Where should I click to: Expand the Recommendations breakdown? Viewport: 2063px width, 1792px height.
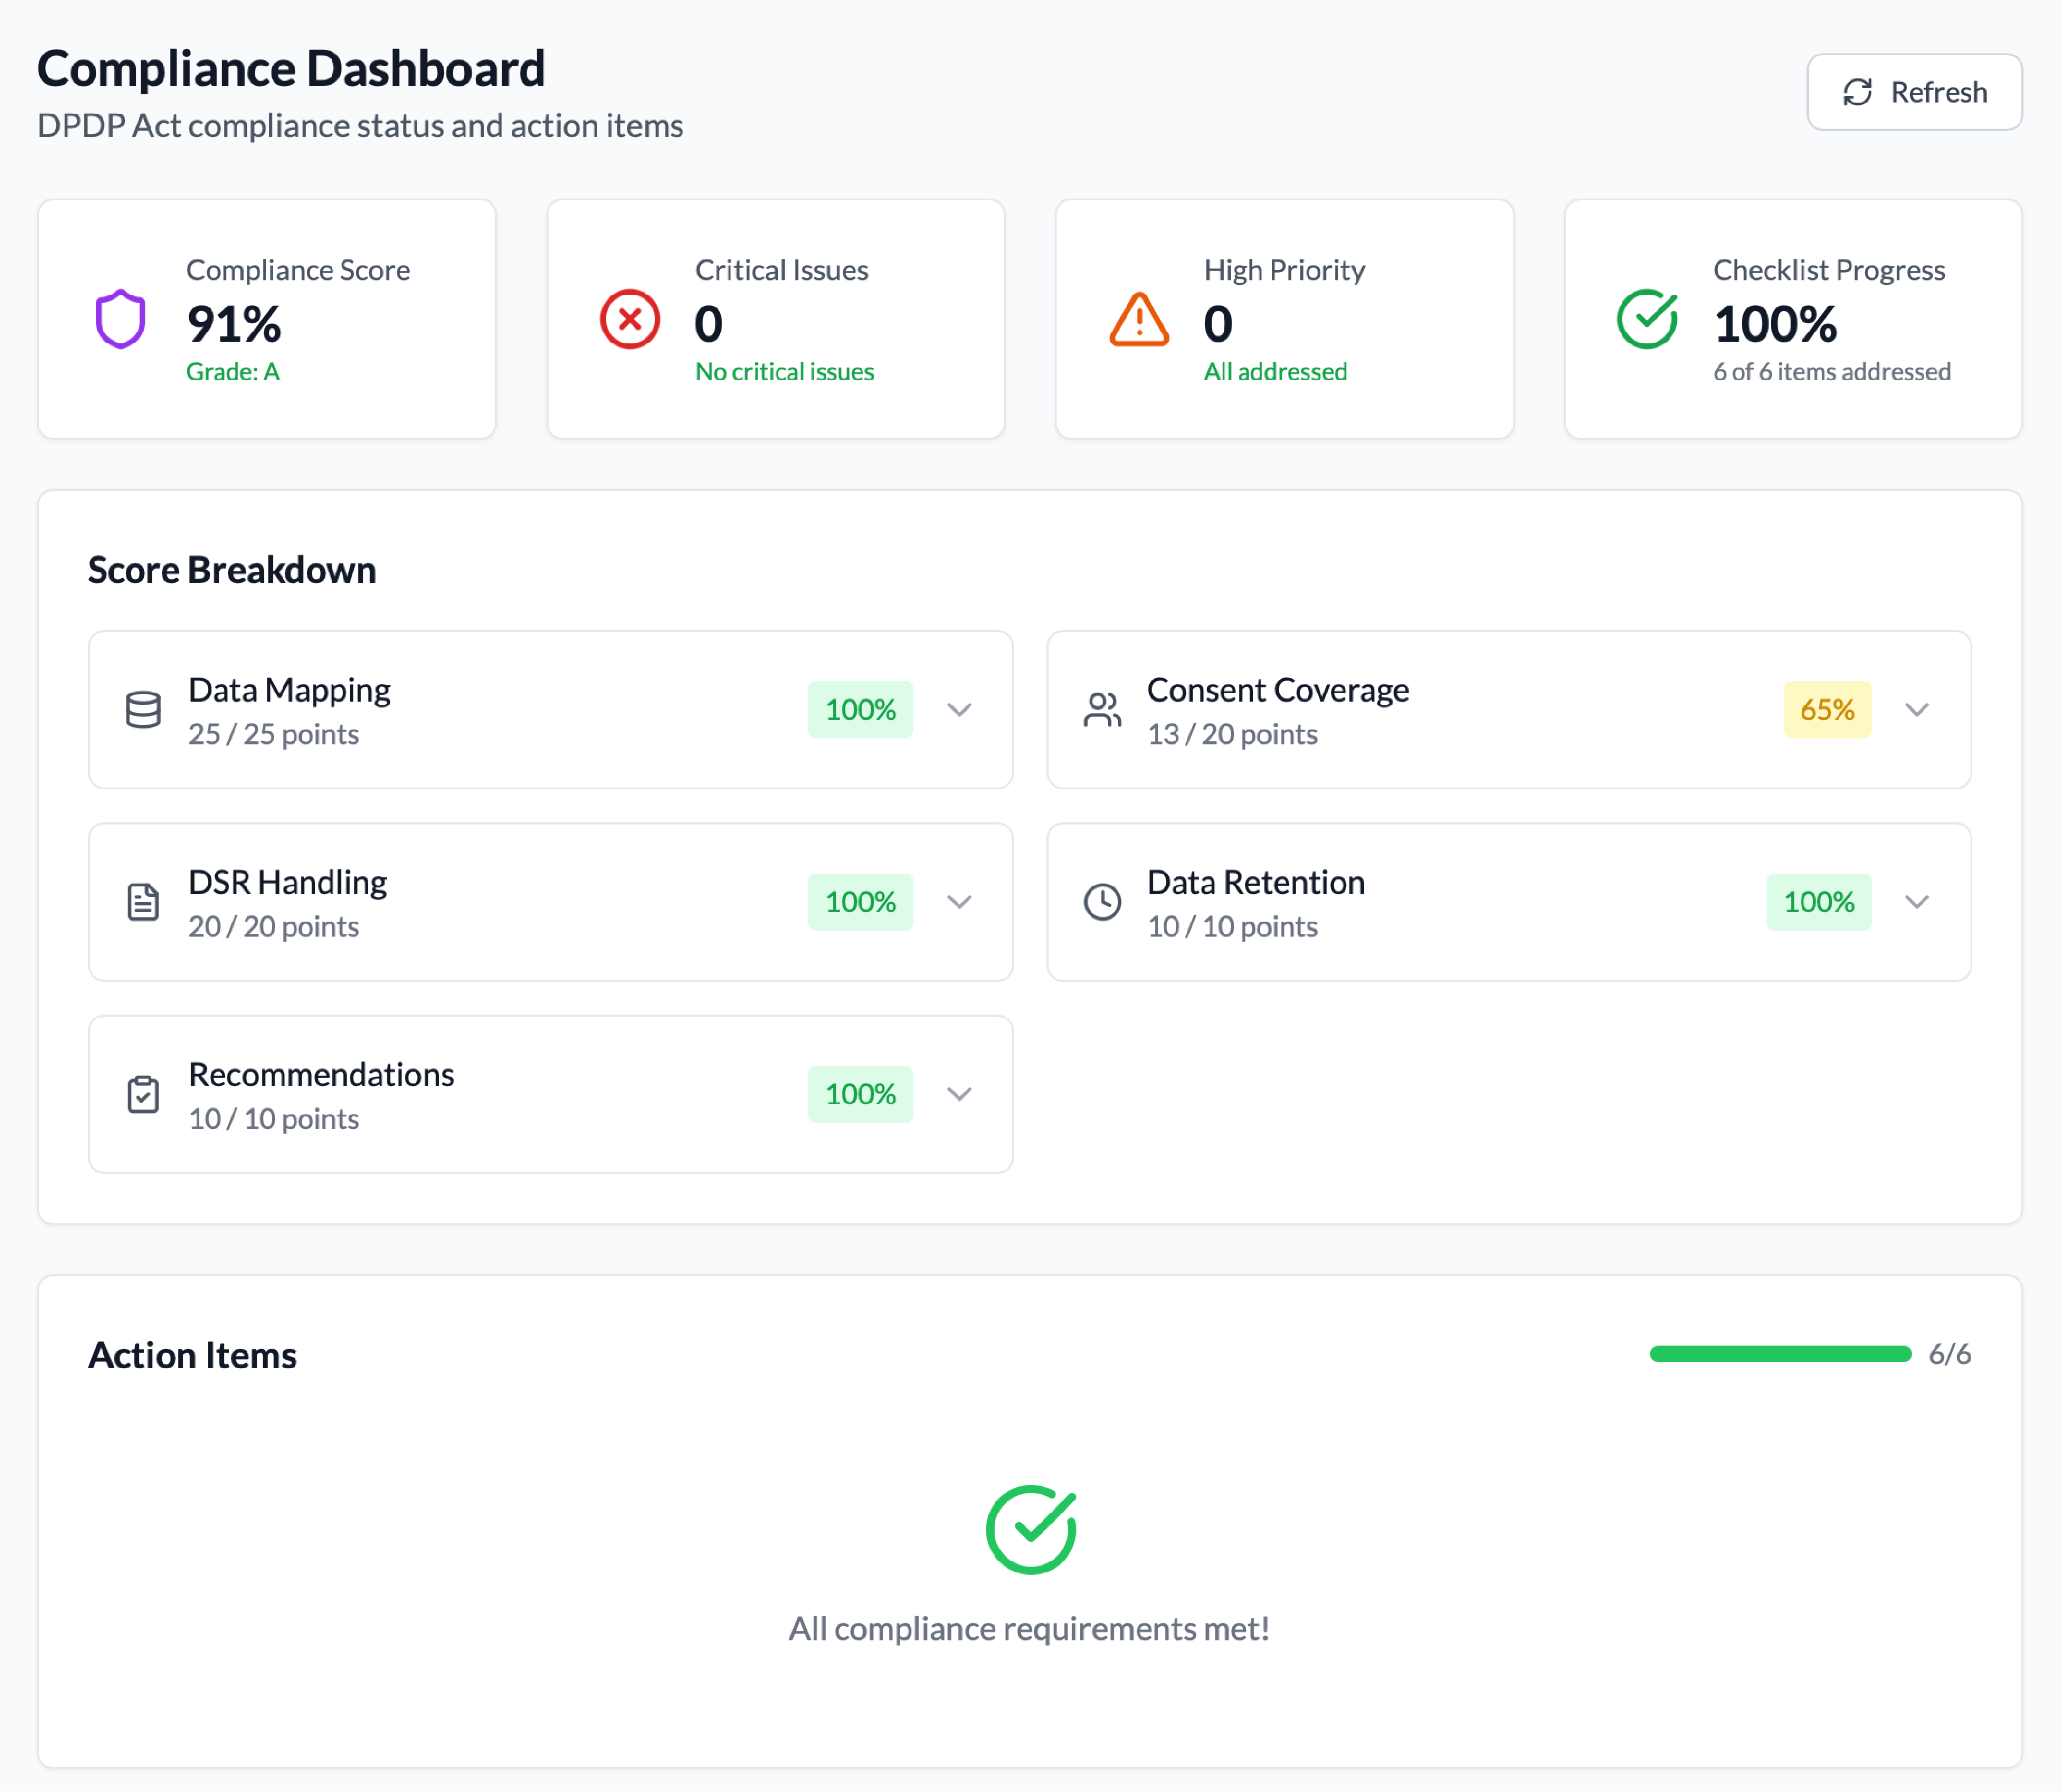pyautogui.click(x=959, y=1093)
